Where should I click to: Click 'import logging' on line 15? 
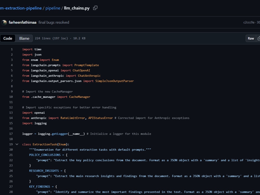[x=35, y=123]
